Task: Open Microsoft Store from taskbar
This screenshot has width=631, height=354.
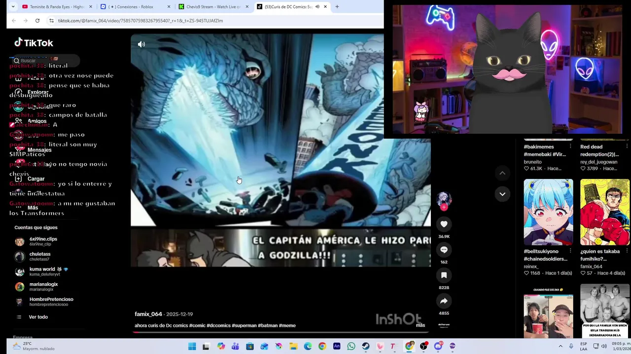Action: [250, 347]
